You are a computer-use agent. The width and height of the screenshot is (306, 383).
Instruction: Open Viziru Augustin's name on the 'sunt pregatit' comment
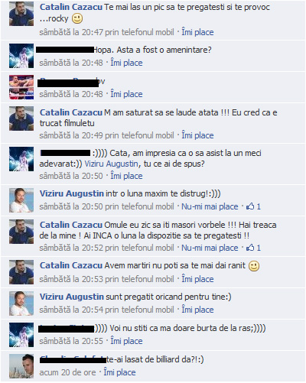tap(72, 297)
